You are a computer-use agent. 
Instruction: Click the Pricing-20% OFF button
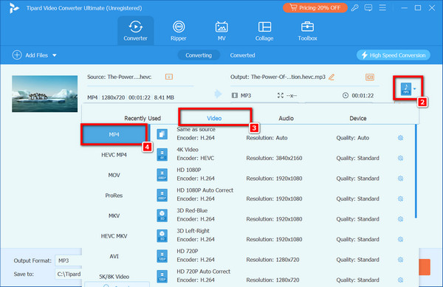pyautogui.click(x=315, y=8)
